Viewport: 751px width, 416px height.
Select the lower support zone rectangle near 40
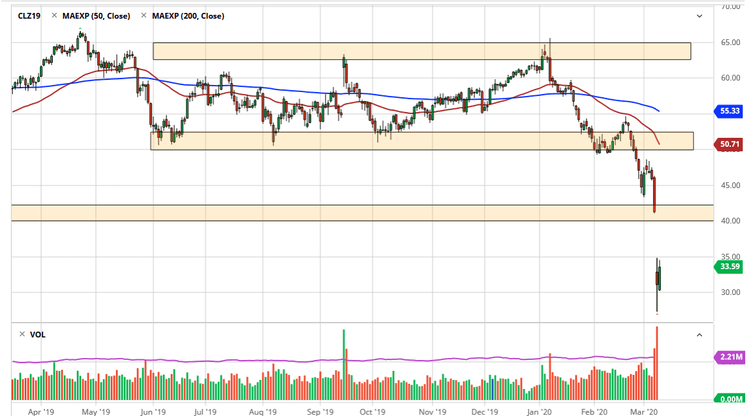click(362, 213)
